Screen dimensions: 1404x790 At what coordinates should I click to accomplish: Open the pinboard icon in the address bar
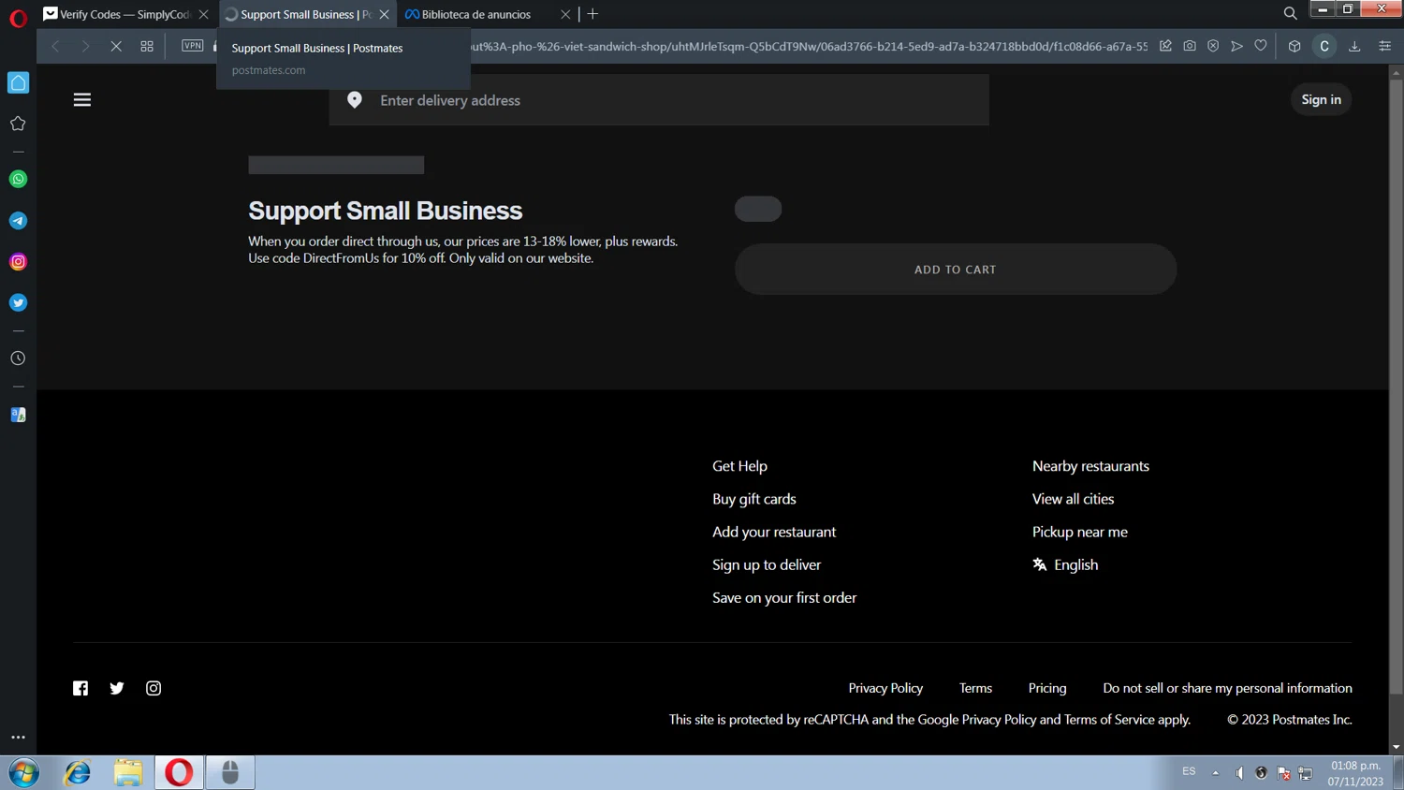pos(1165,46)
